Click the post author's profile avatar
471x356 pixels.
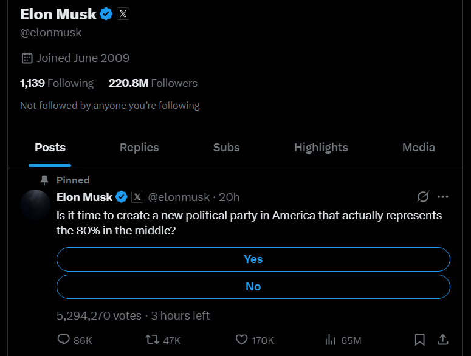35,204
